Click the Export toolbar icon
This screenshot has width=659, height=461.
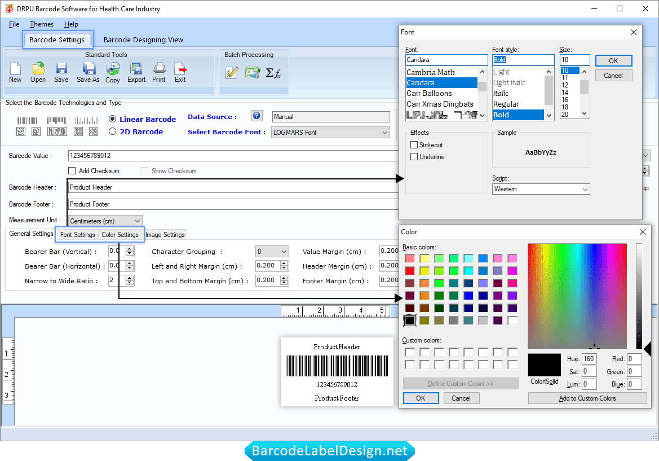click(136, 72)
